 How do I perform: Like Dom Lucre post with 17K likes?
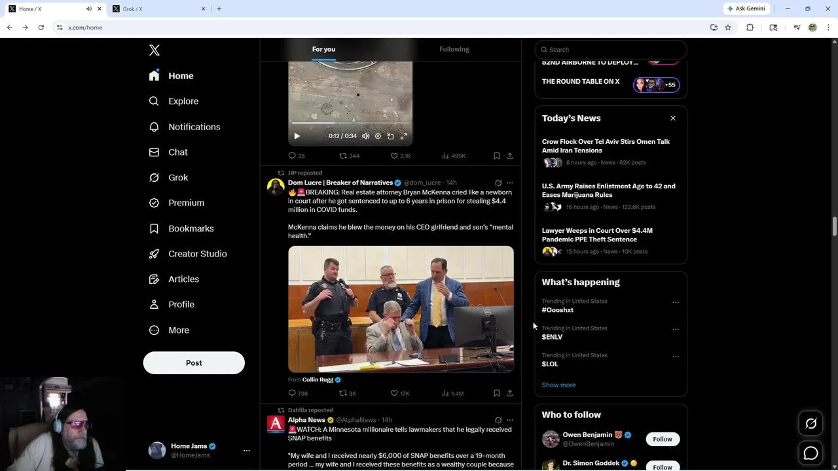[x=400, y=393]
